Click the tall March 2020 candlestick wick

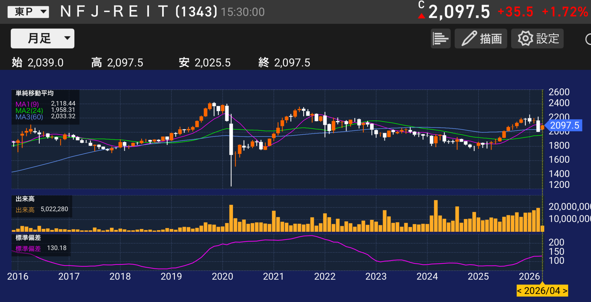coord(231,171)
